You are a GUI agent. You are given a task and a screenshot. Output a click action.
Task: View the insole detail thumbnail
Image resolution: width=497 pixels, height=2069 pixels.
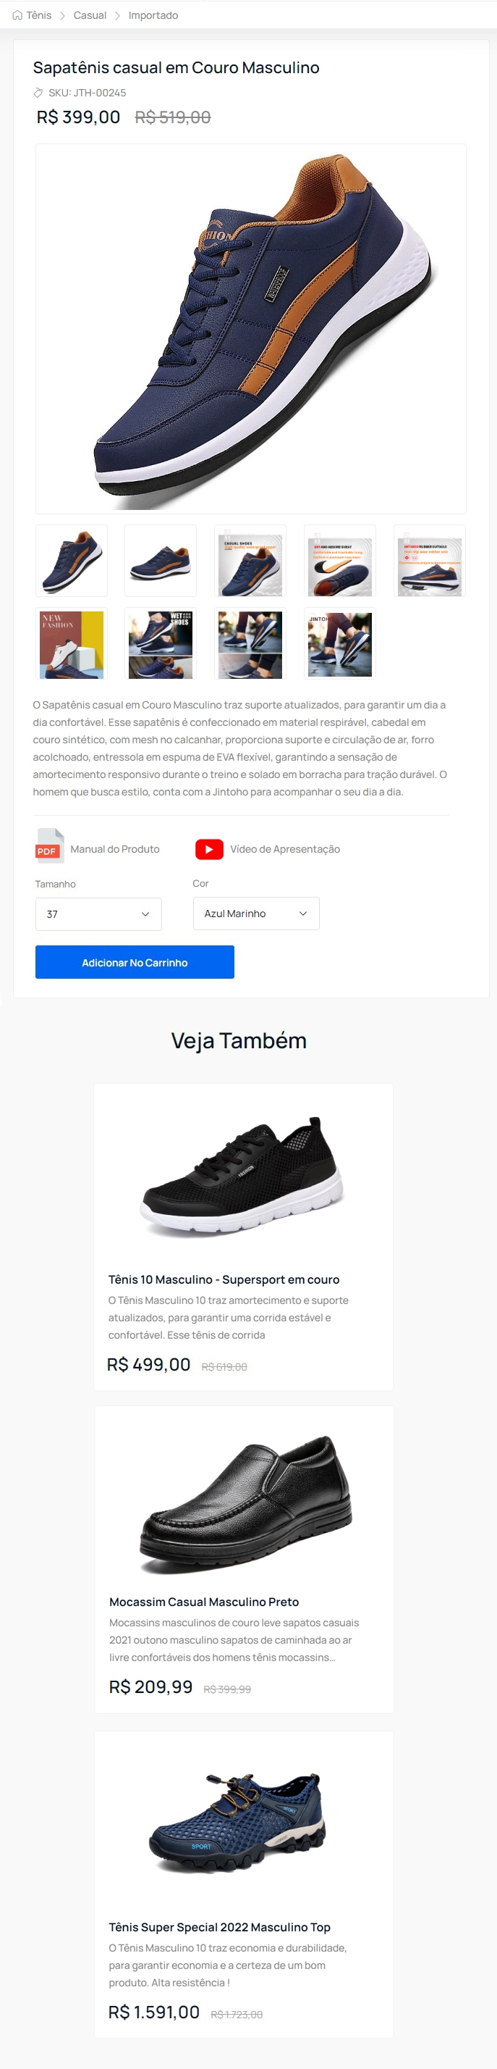(340, 561)
